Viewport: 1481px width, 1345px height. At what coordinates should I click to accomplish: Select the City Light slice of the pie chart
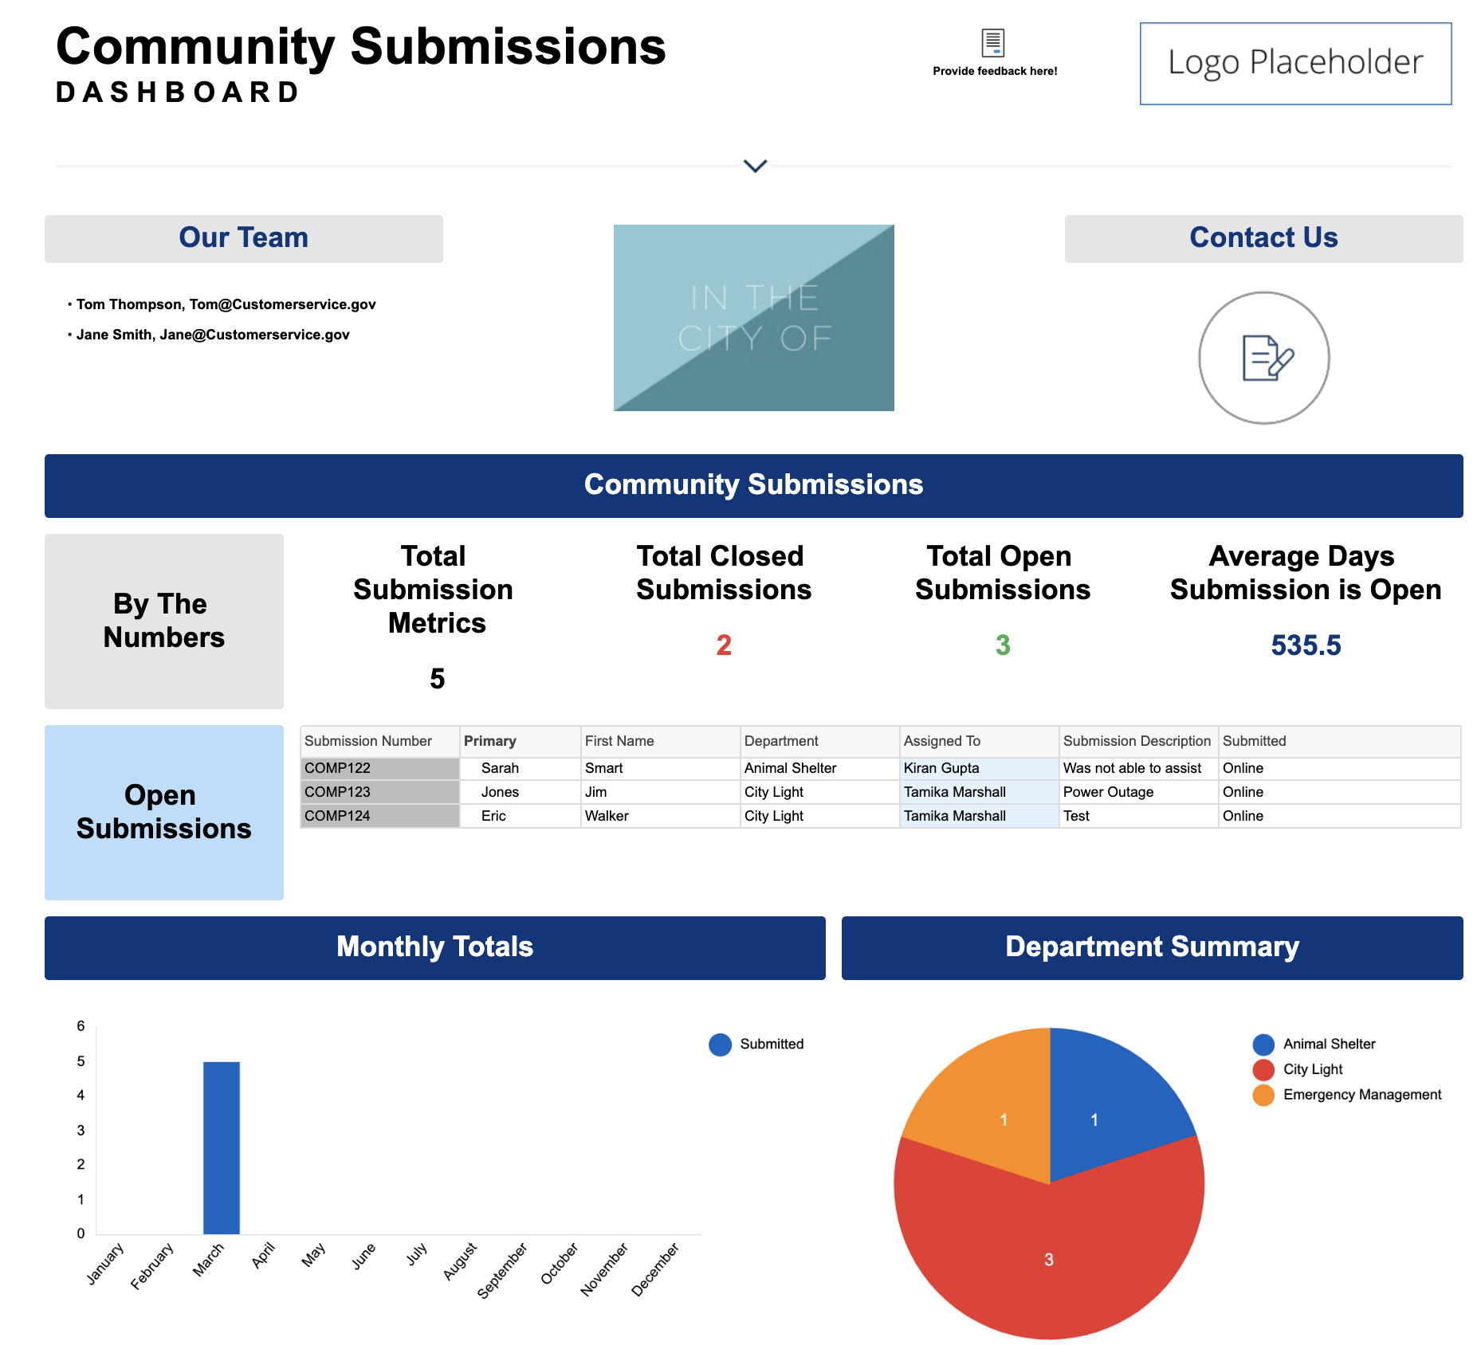click(x=1049, y=1259)
